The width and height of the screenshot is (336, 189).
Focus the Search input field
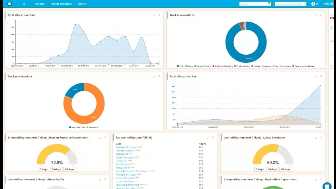click(x=253, y=4)
